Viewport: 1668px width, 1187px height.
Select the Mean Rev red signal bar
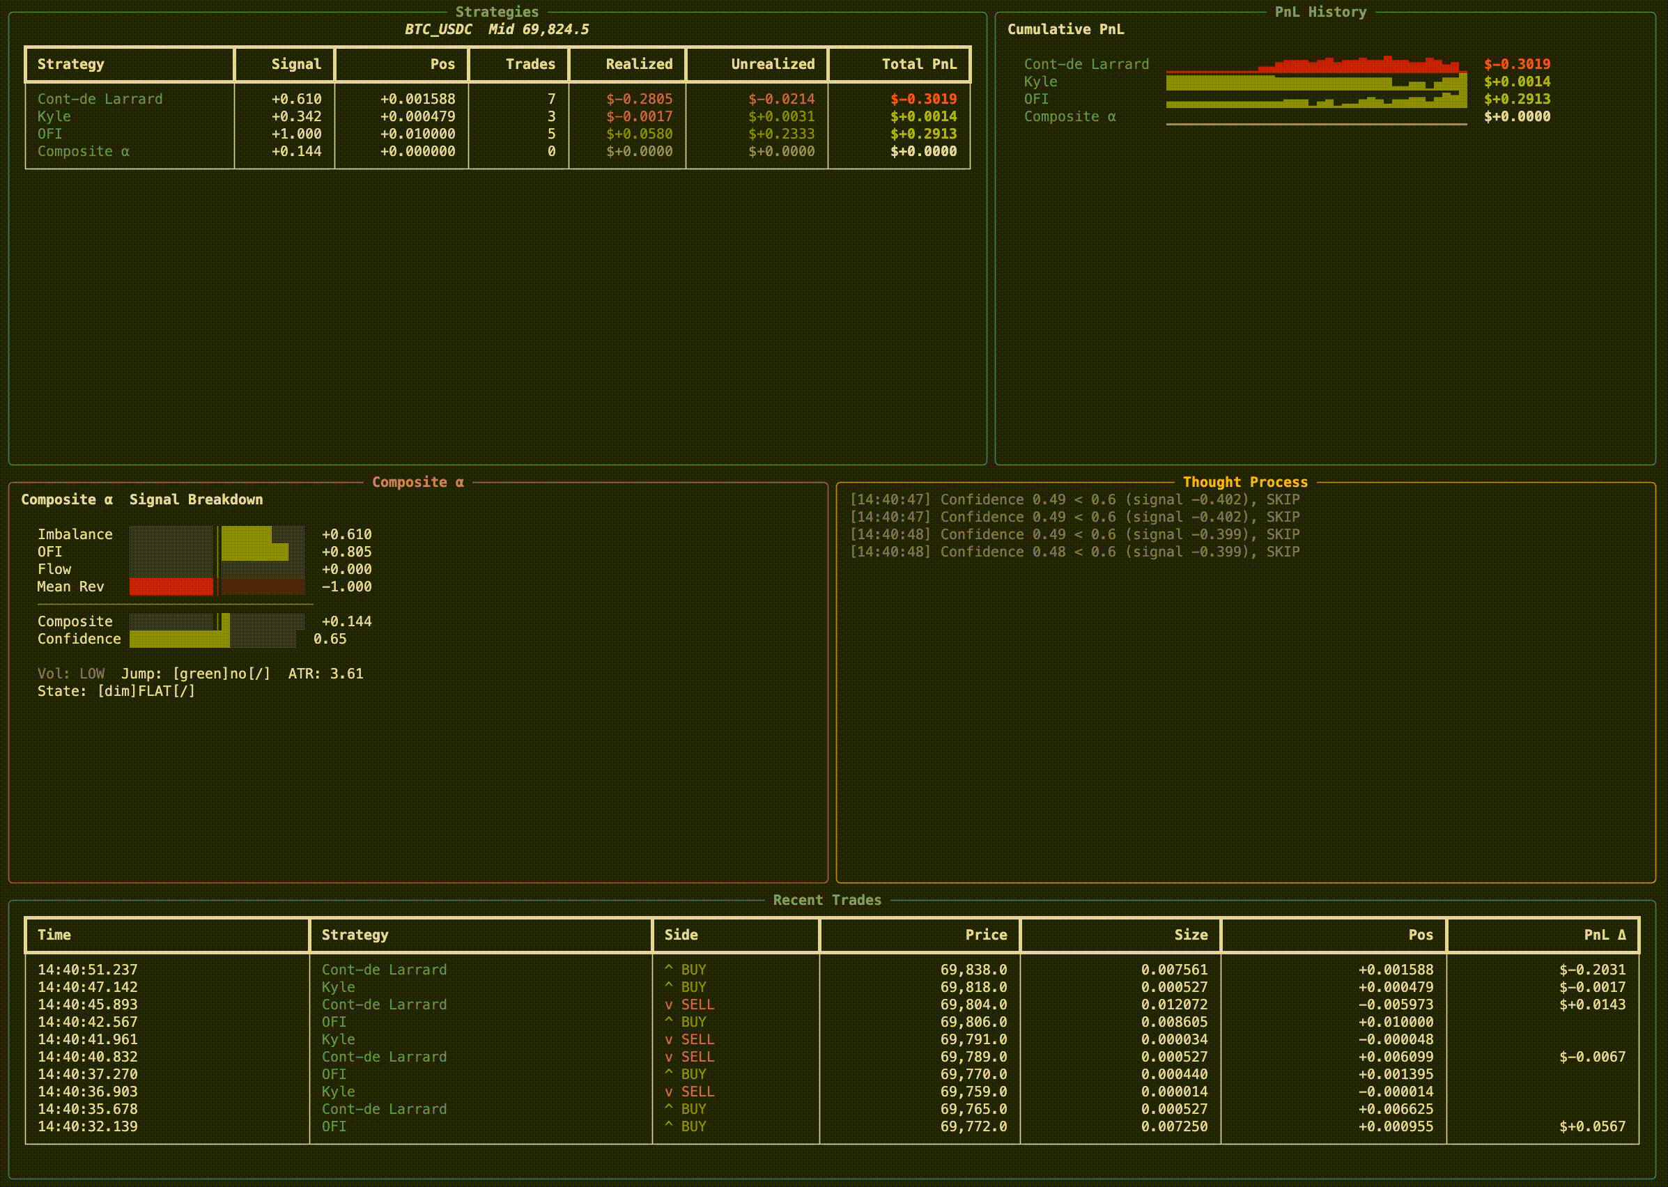(173, 587)
